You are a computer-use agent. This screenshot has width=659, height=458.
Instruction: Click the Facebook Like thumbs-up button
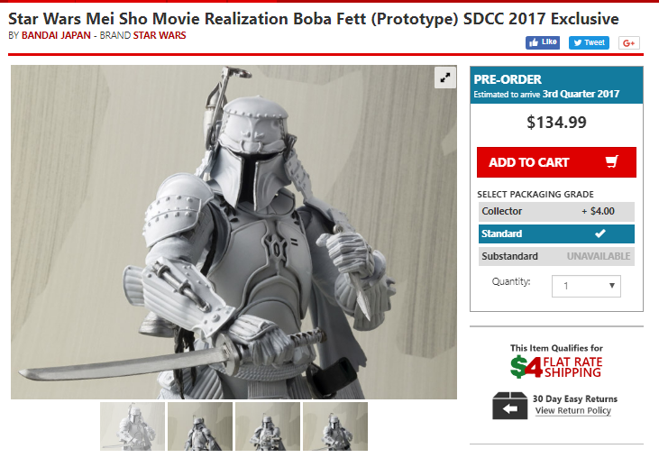pyautogui.click(x=543, y=42)
